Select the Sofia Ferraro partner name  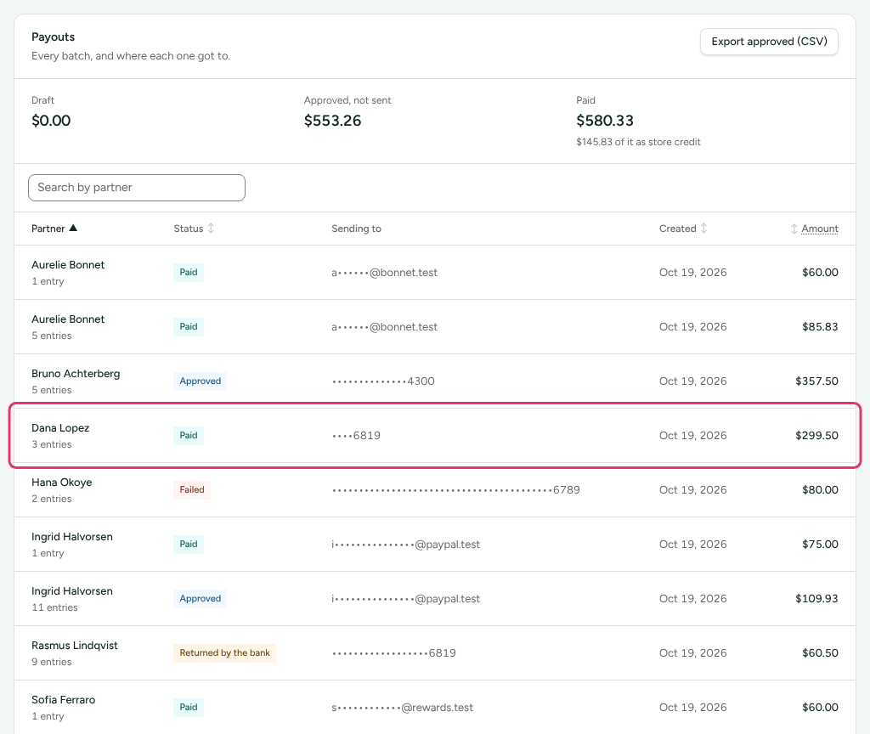(63, 700)
